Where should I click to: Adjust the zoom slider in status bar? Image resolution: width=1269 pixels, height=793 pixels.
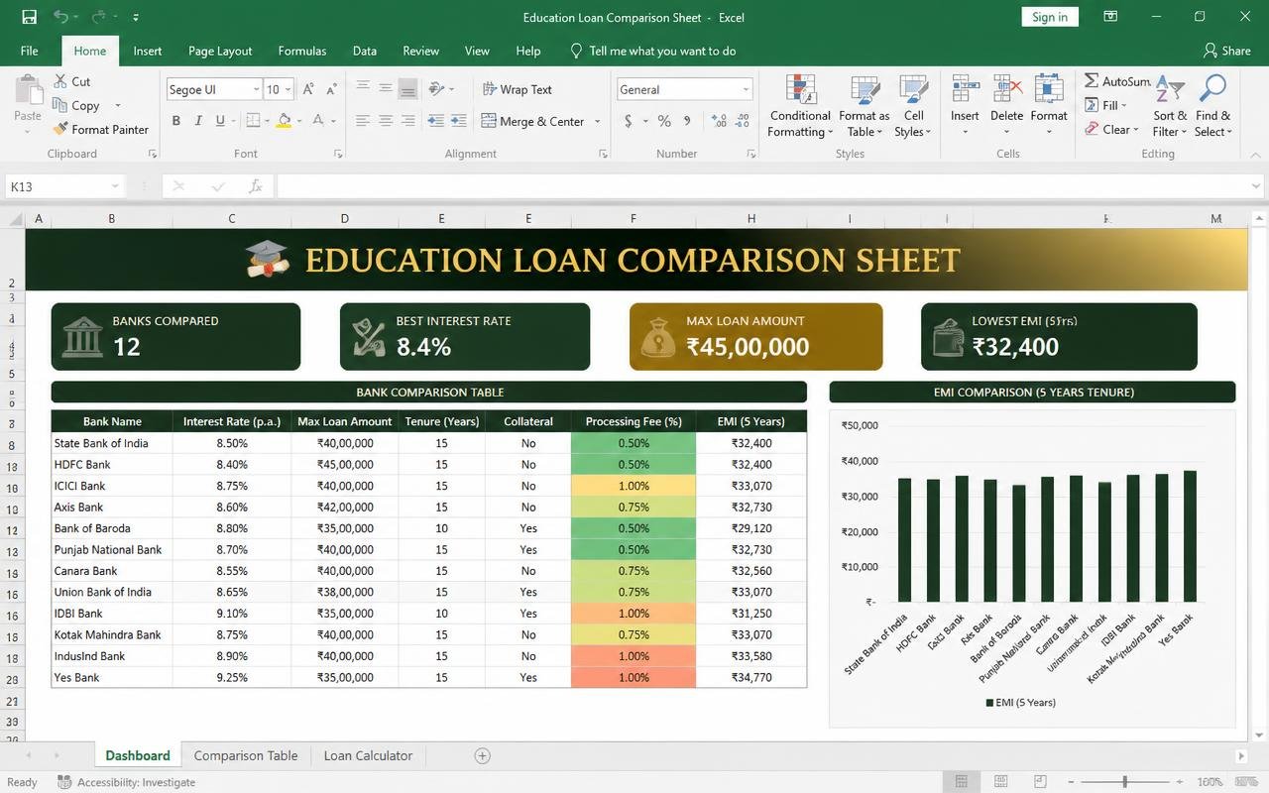pos(1124,782)
